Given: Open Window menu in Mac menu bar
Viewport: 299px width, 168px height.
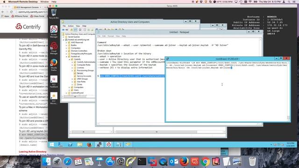Looking at the screenshot, I should (x=44, y=2).
